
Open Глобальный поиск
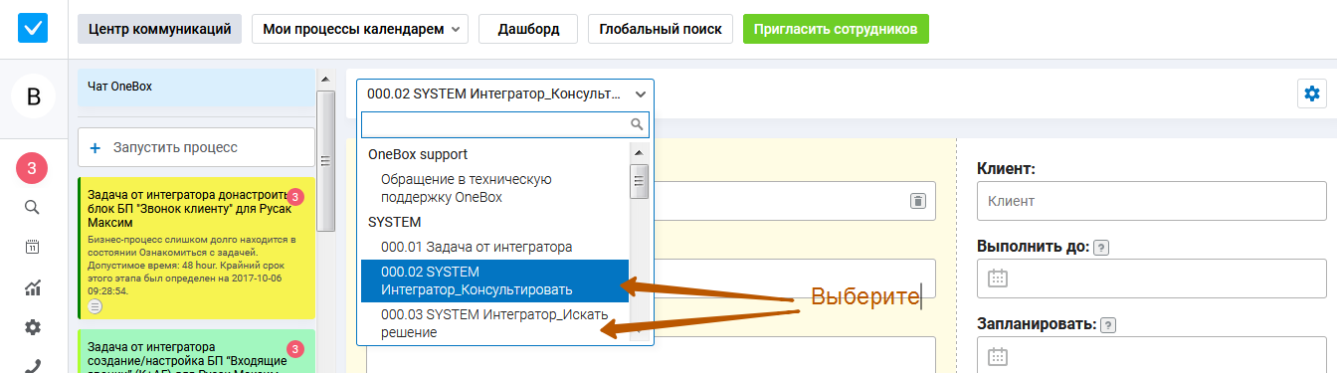point(661,29)
